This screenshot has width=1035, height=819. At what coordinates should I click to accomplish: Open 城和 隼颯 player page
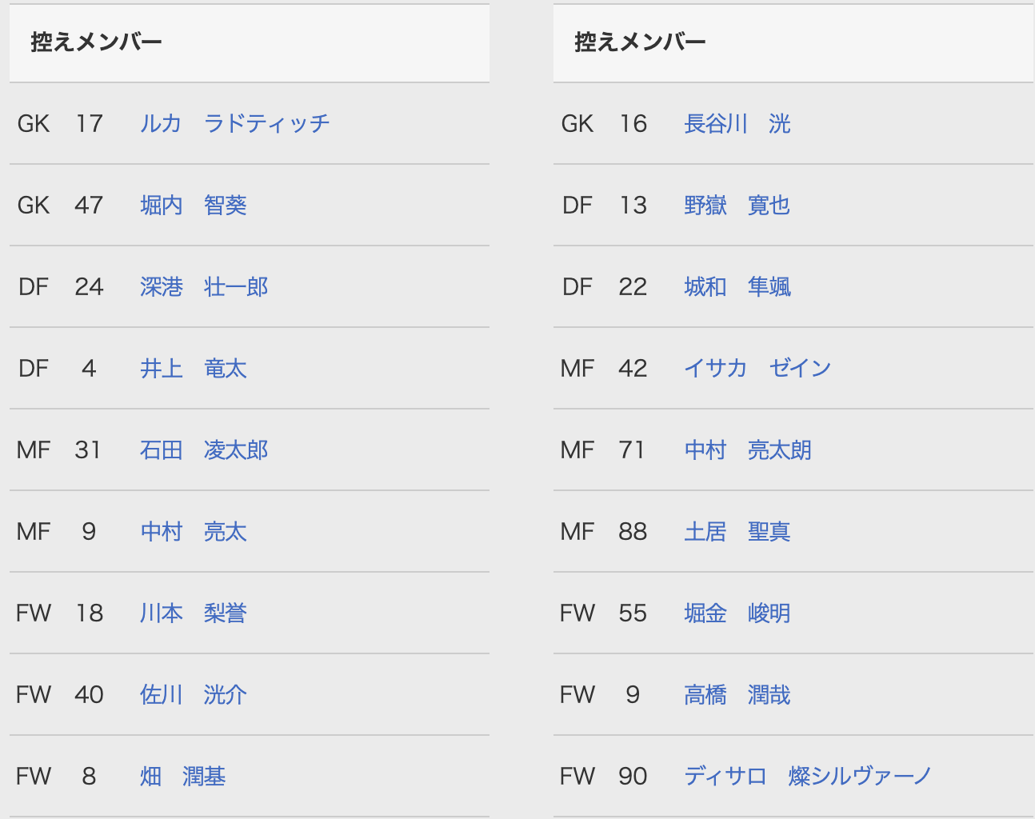coord(737,287)
